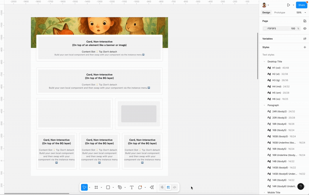Click the Share button
This screenshot has width=309, height=195.
click(x=301, y=5)
